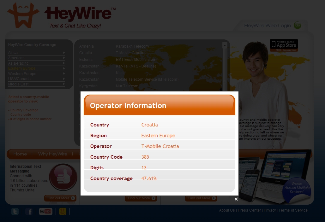
Task: Expand the Africa region list
Action: click(36, 53)
